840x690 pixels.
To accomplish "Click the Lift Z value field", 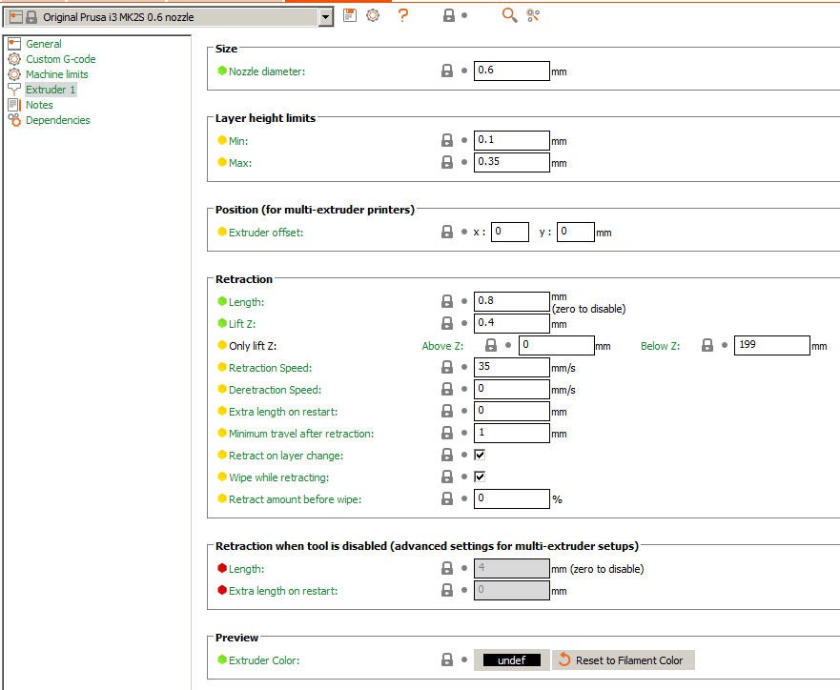I will click(x=512, y=323).
